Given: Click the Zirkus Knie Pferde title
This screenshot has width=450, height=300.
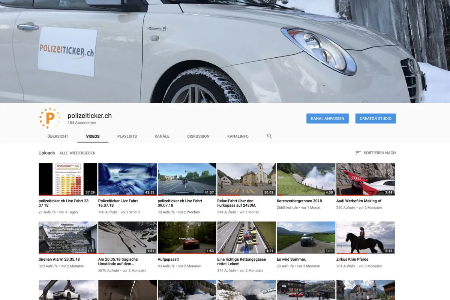Looking at the screenshot, I should pos(352,259).
